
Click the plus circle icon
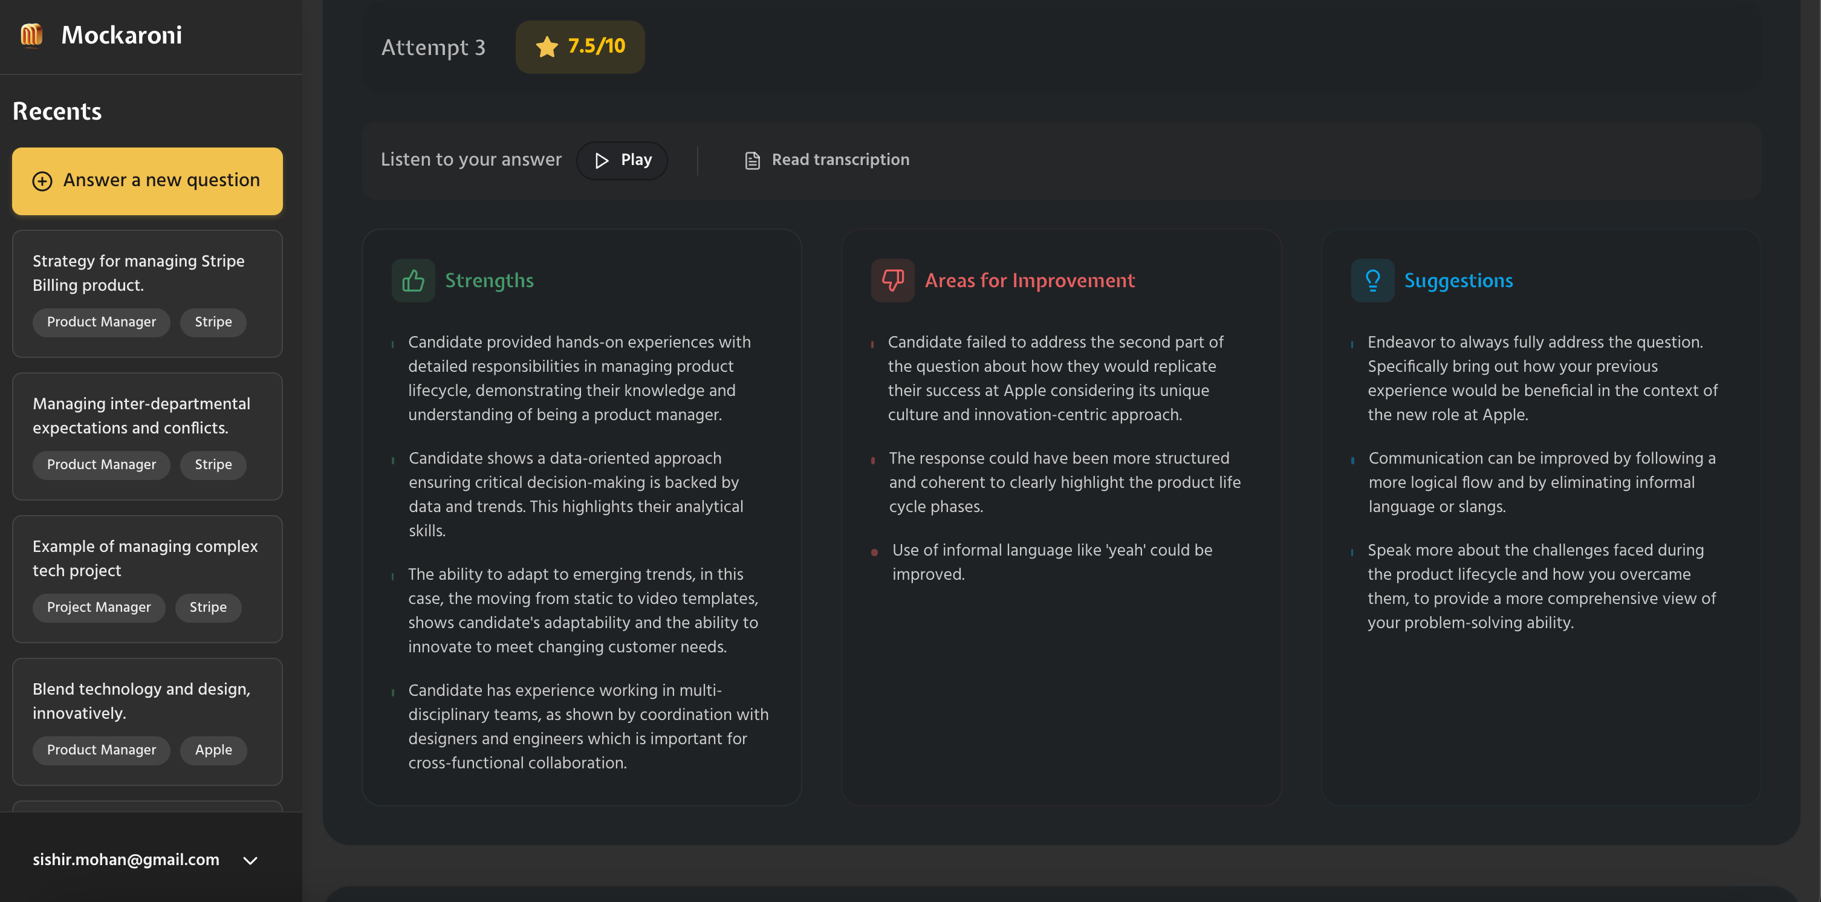pyautogui.click(x=42, y=181)
